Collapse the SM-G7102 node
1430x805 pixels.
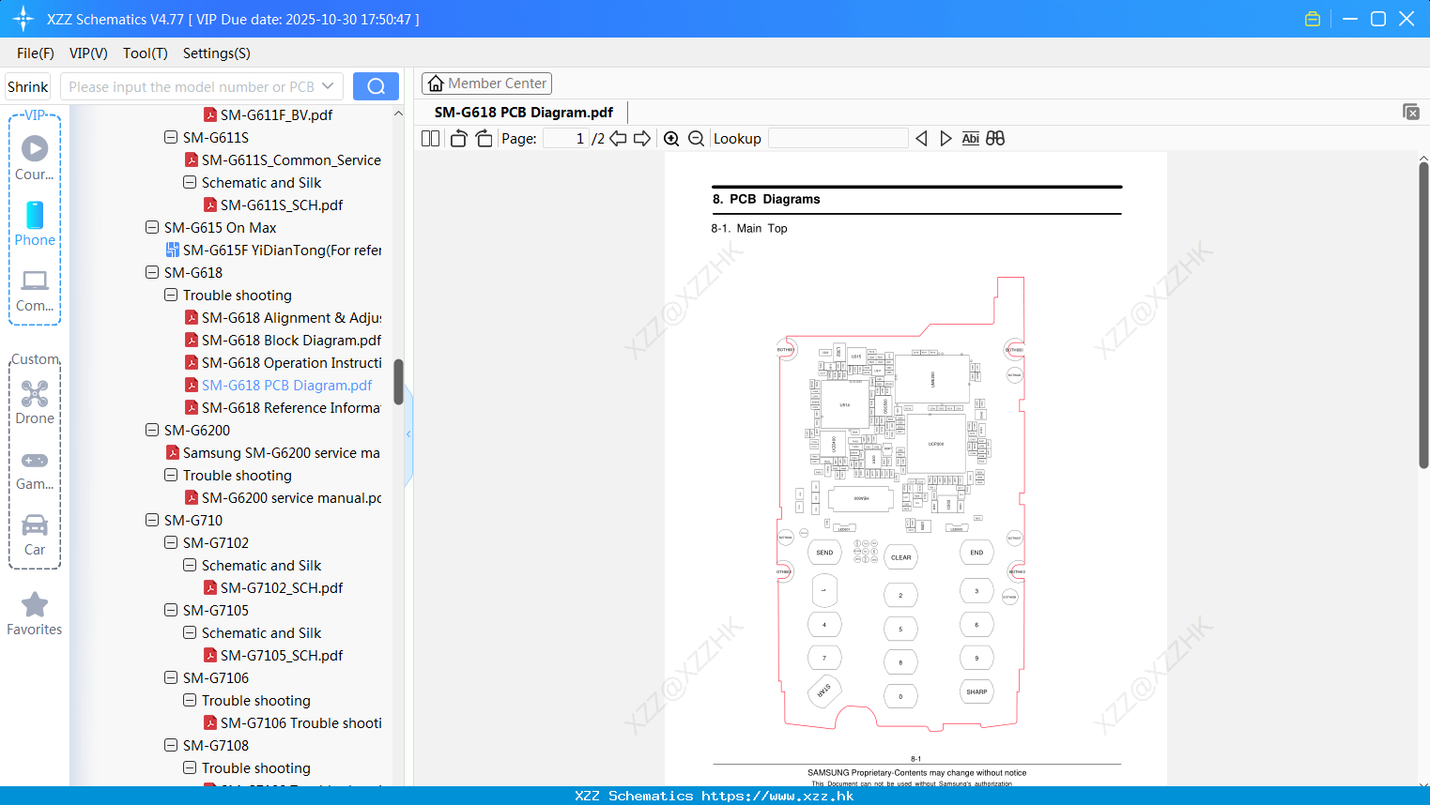(171, 542)
